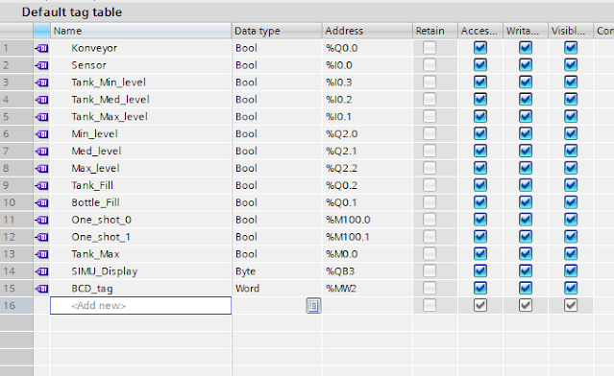Click the tag icon for Max_level

point(41,169)
